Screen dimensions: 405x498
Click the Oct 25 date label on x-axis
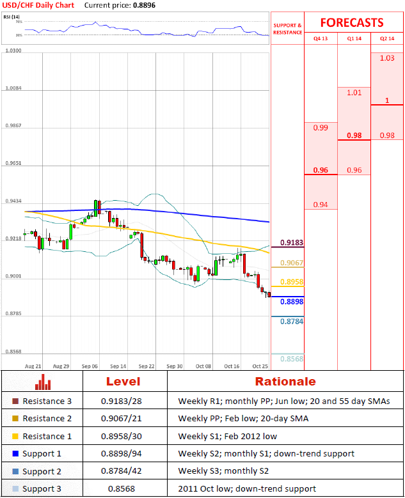click(260, 366)
